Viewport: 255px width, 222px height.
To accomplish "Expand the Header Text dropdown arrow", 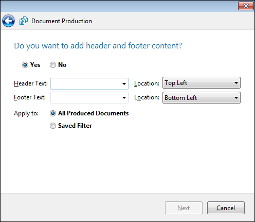I will (x=124, y=84).
